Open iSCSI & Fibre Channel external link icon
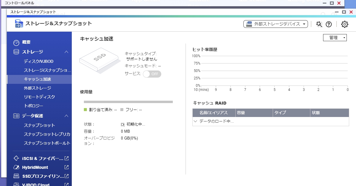This screenshot has height=186, width=356. pos(67,158)
